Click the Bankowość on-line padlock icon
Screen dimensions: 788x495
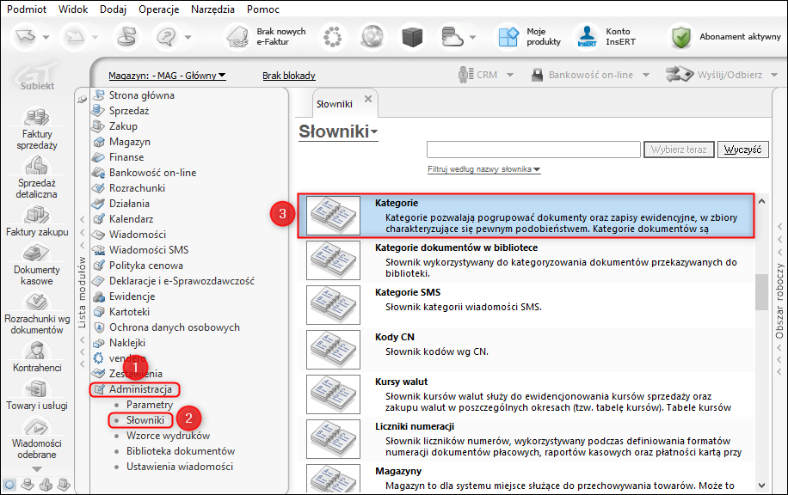coord(537,75)
